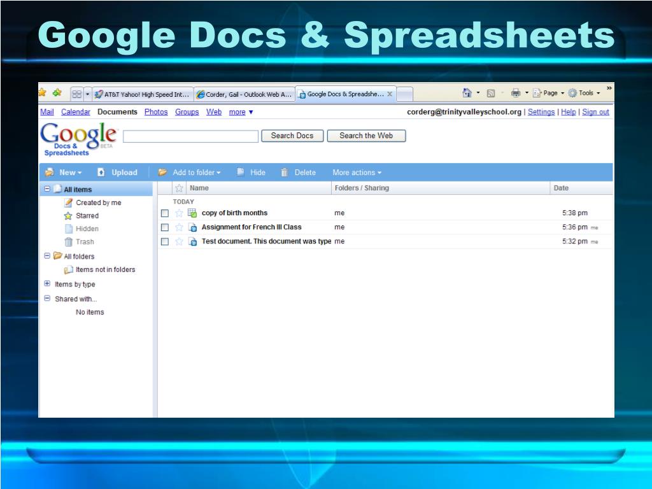This screenshot has height=489, width=652.
Task: Open the dropdown arrow next to Home icon
Action: pos(478,93)
